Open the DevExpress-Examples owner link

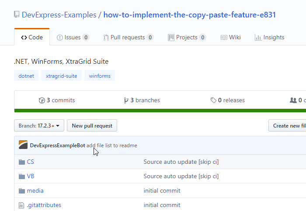point(59,15)
